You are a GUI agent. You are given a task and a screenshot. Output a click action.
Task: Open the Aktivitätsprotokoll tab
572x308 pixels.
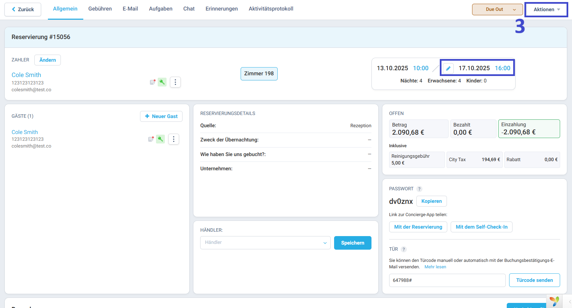(271, 9)
